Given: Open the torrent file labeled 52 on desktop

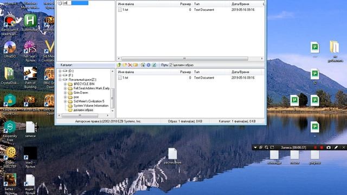Looking at the screenshot, I should pyautogui.click(x=315, y=76).
